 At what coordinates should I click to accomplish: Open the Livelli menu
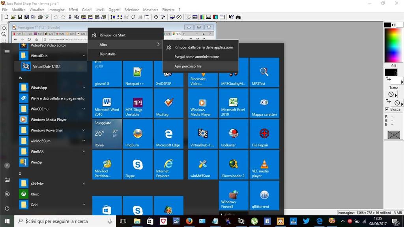click(x=100, y=9)
